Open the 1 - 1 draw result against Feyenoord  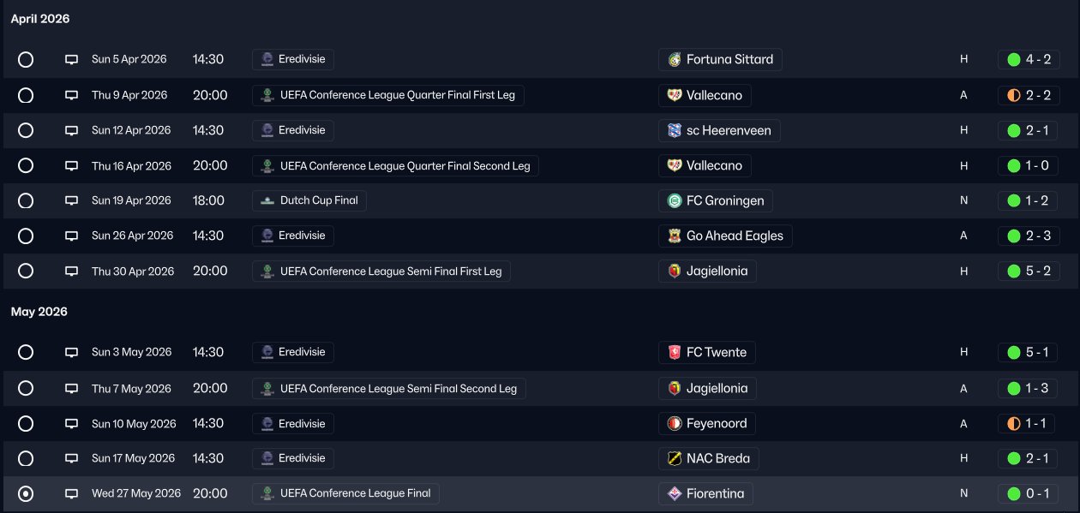(x=1029, y=424)
